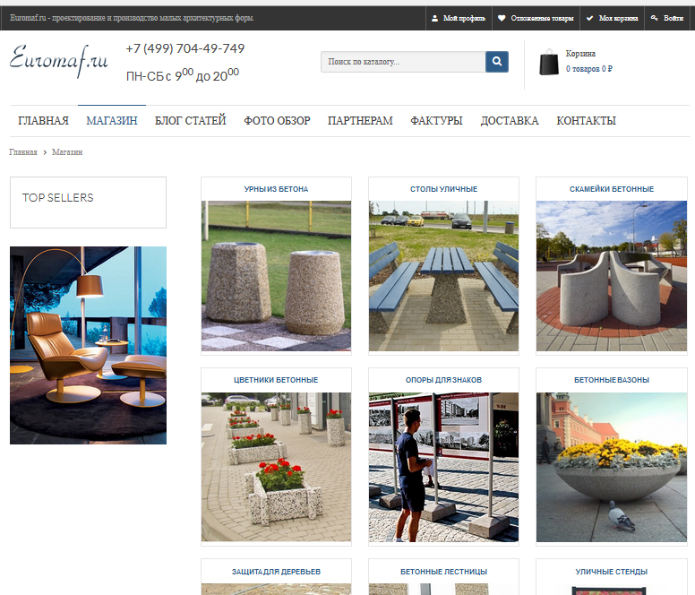The width and height of the screenshot is (695, 595).
Task: Click the Euromaf.ru logo
Action: (59, 61)
